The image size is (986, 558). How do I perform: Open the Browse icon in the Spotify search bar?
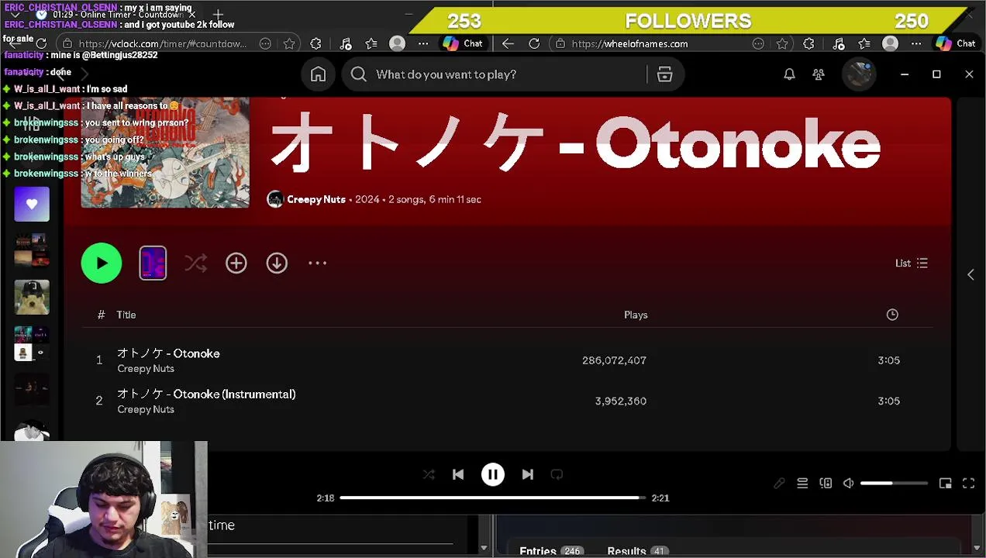pos(664,74)
